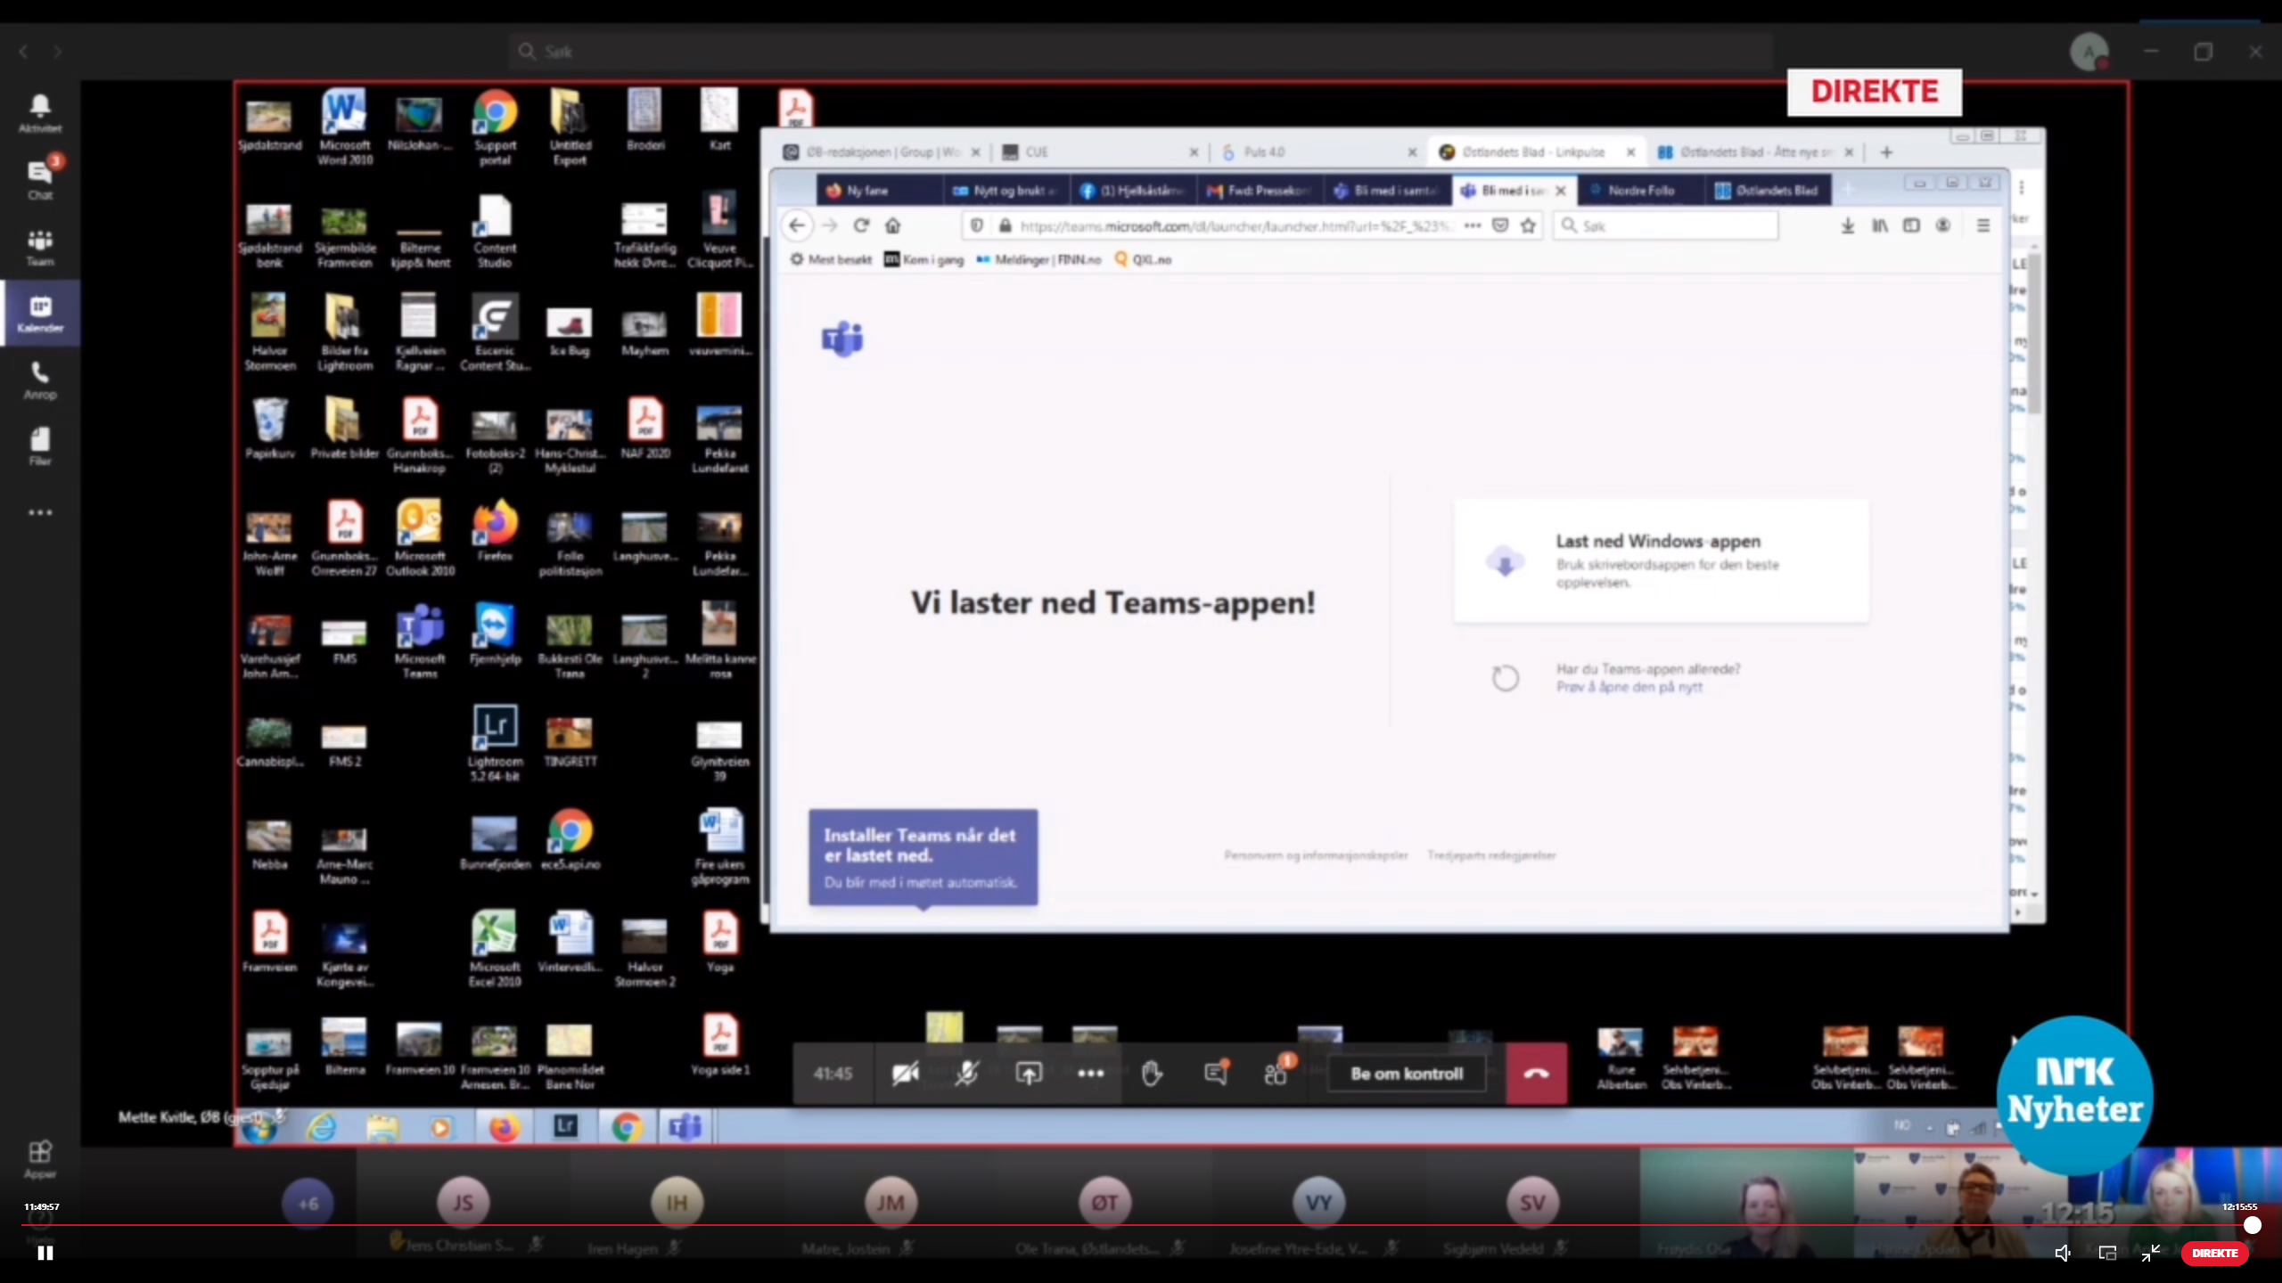Image resolution: width=2282 pixels, height=1283 pixels.
Task: Open Chat in the Teams sidebar
Action: 40,179
